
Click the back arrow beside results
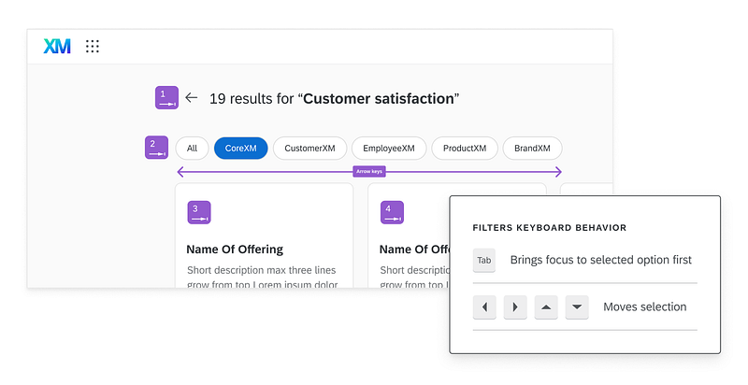[192, 97]
